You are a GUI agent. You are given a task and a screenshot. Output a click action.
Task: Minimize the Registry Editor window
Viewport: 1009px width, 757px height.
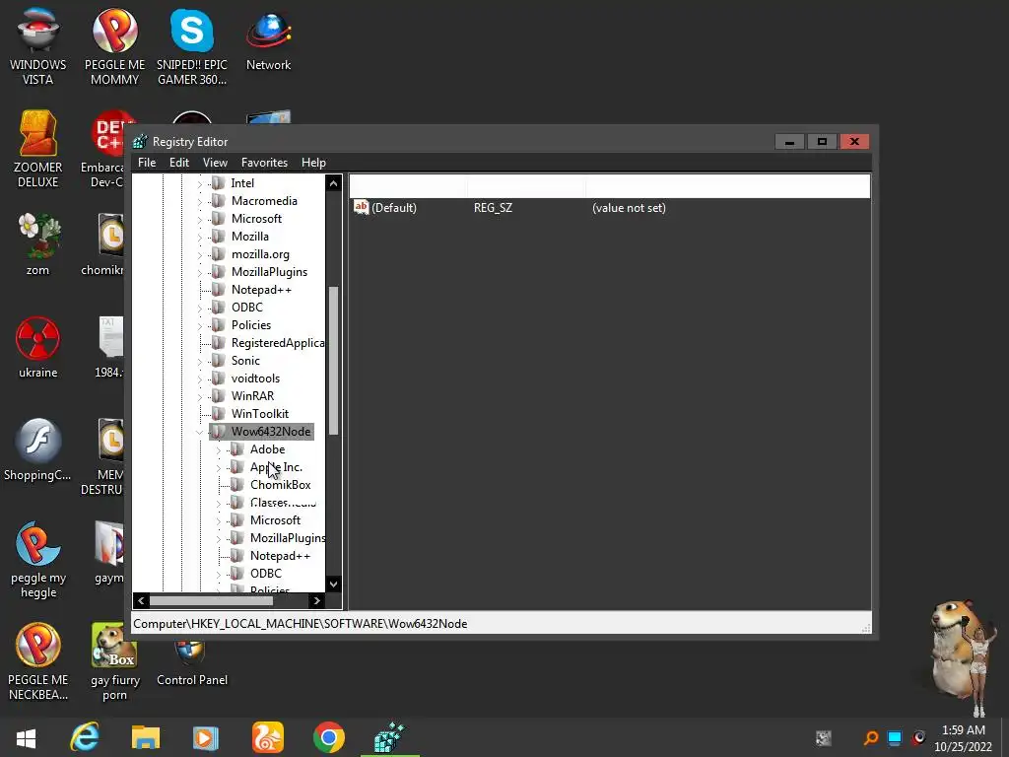point(789,142)
